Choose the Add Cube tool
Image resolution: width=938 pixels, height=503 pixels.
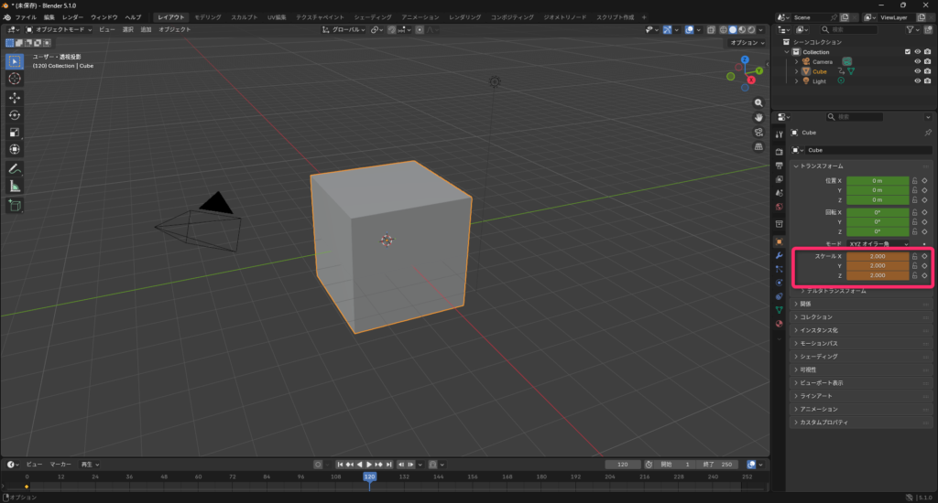(15, 206)
